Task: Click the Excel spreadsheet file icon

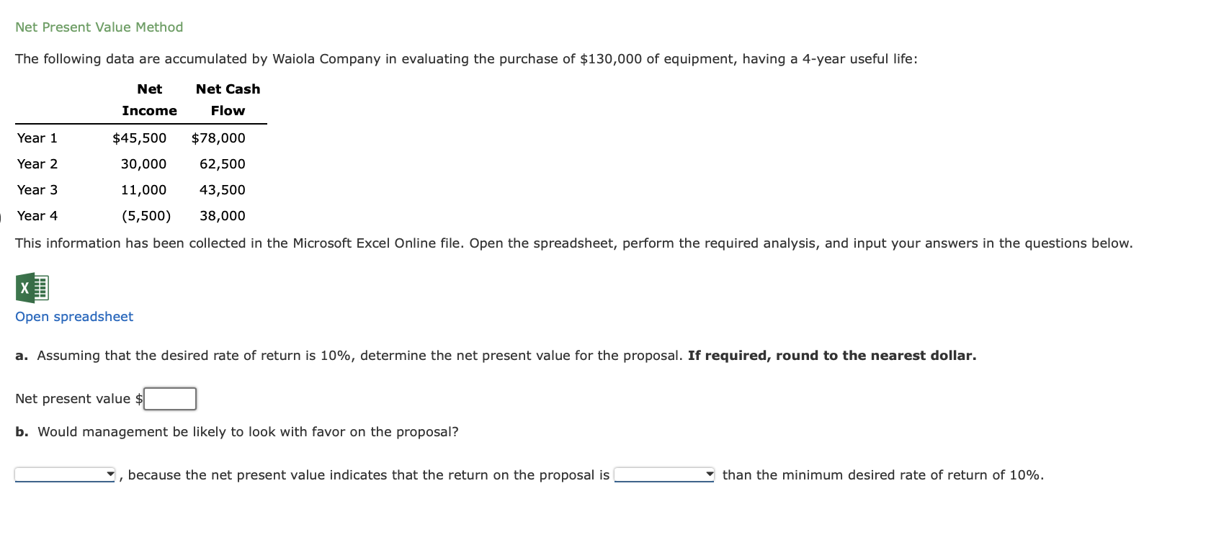Action: pyautogui.click(x=32, y=288)
